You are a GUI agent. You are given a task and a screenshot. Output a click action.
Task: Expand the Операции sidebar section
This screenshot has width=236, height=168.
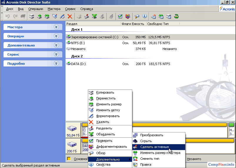tap(56, 36)
